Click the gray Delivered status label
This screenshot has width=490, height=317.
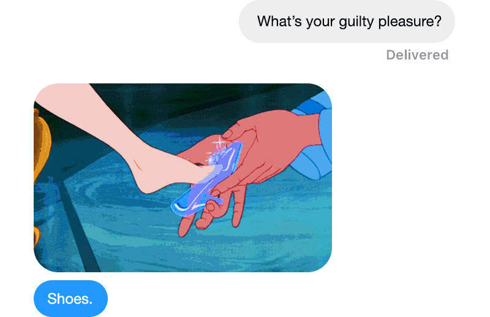click(x=417, y=55)
